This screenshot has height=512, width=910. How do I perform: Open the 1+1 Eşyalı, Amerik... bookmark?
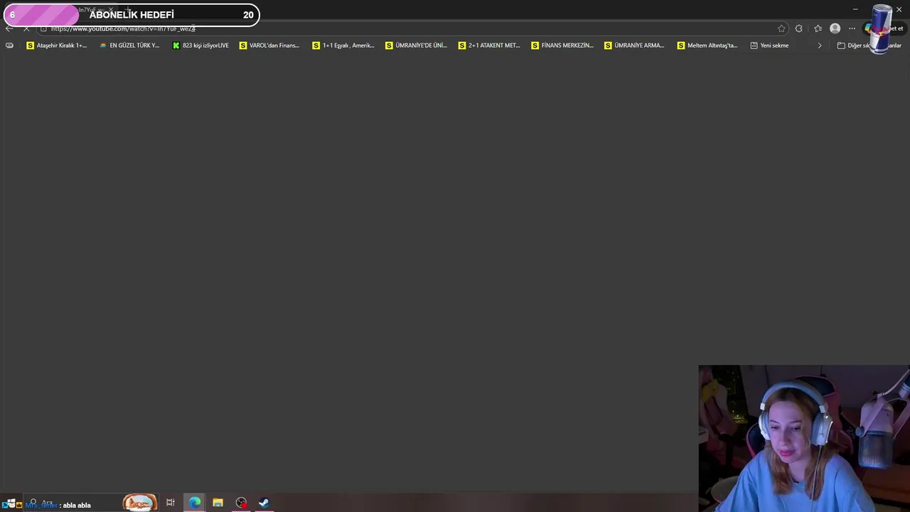tap(343, 46)
